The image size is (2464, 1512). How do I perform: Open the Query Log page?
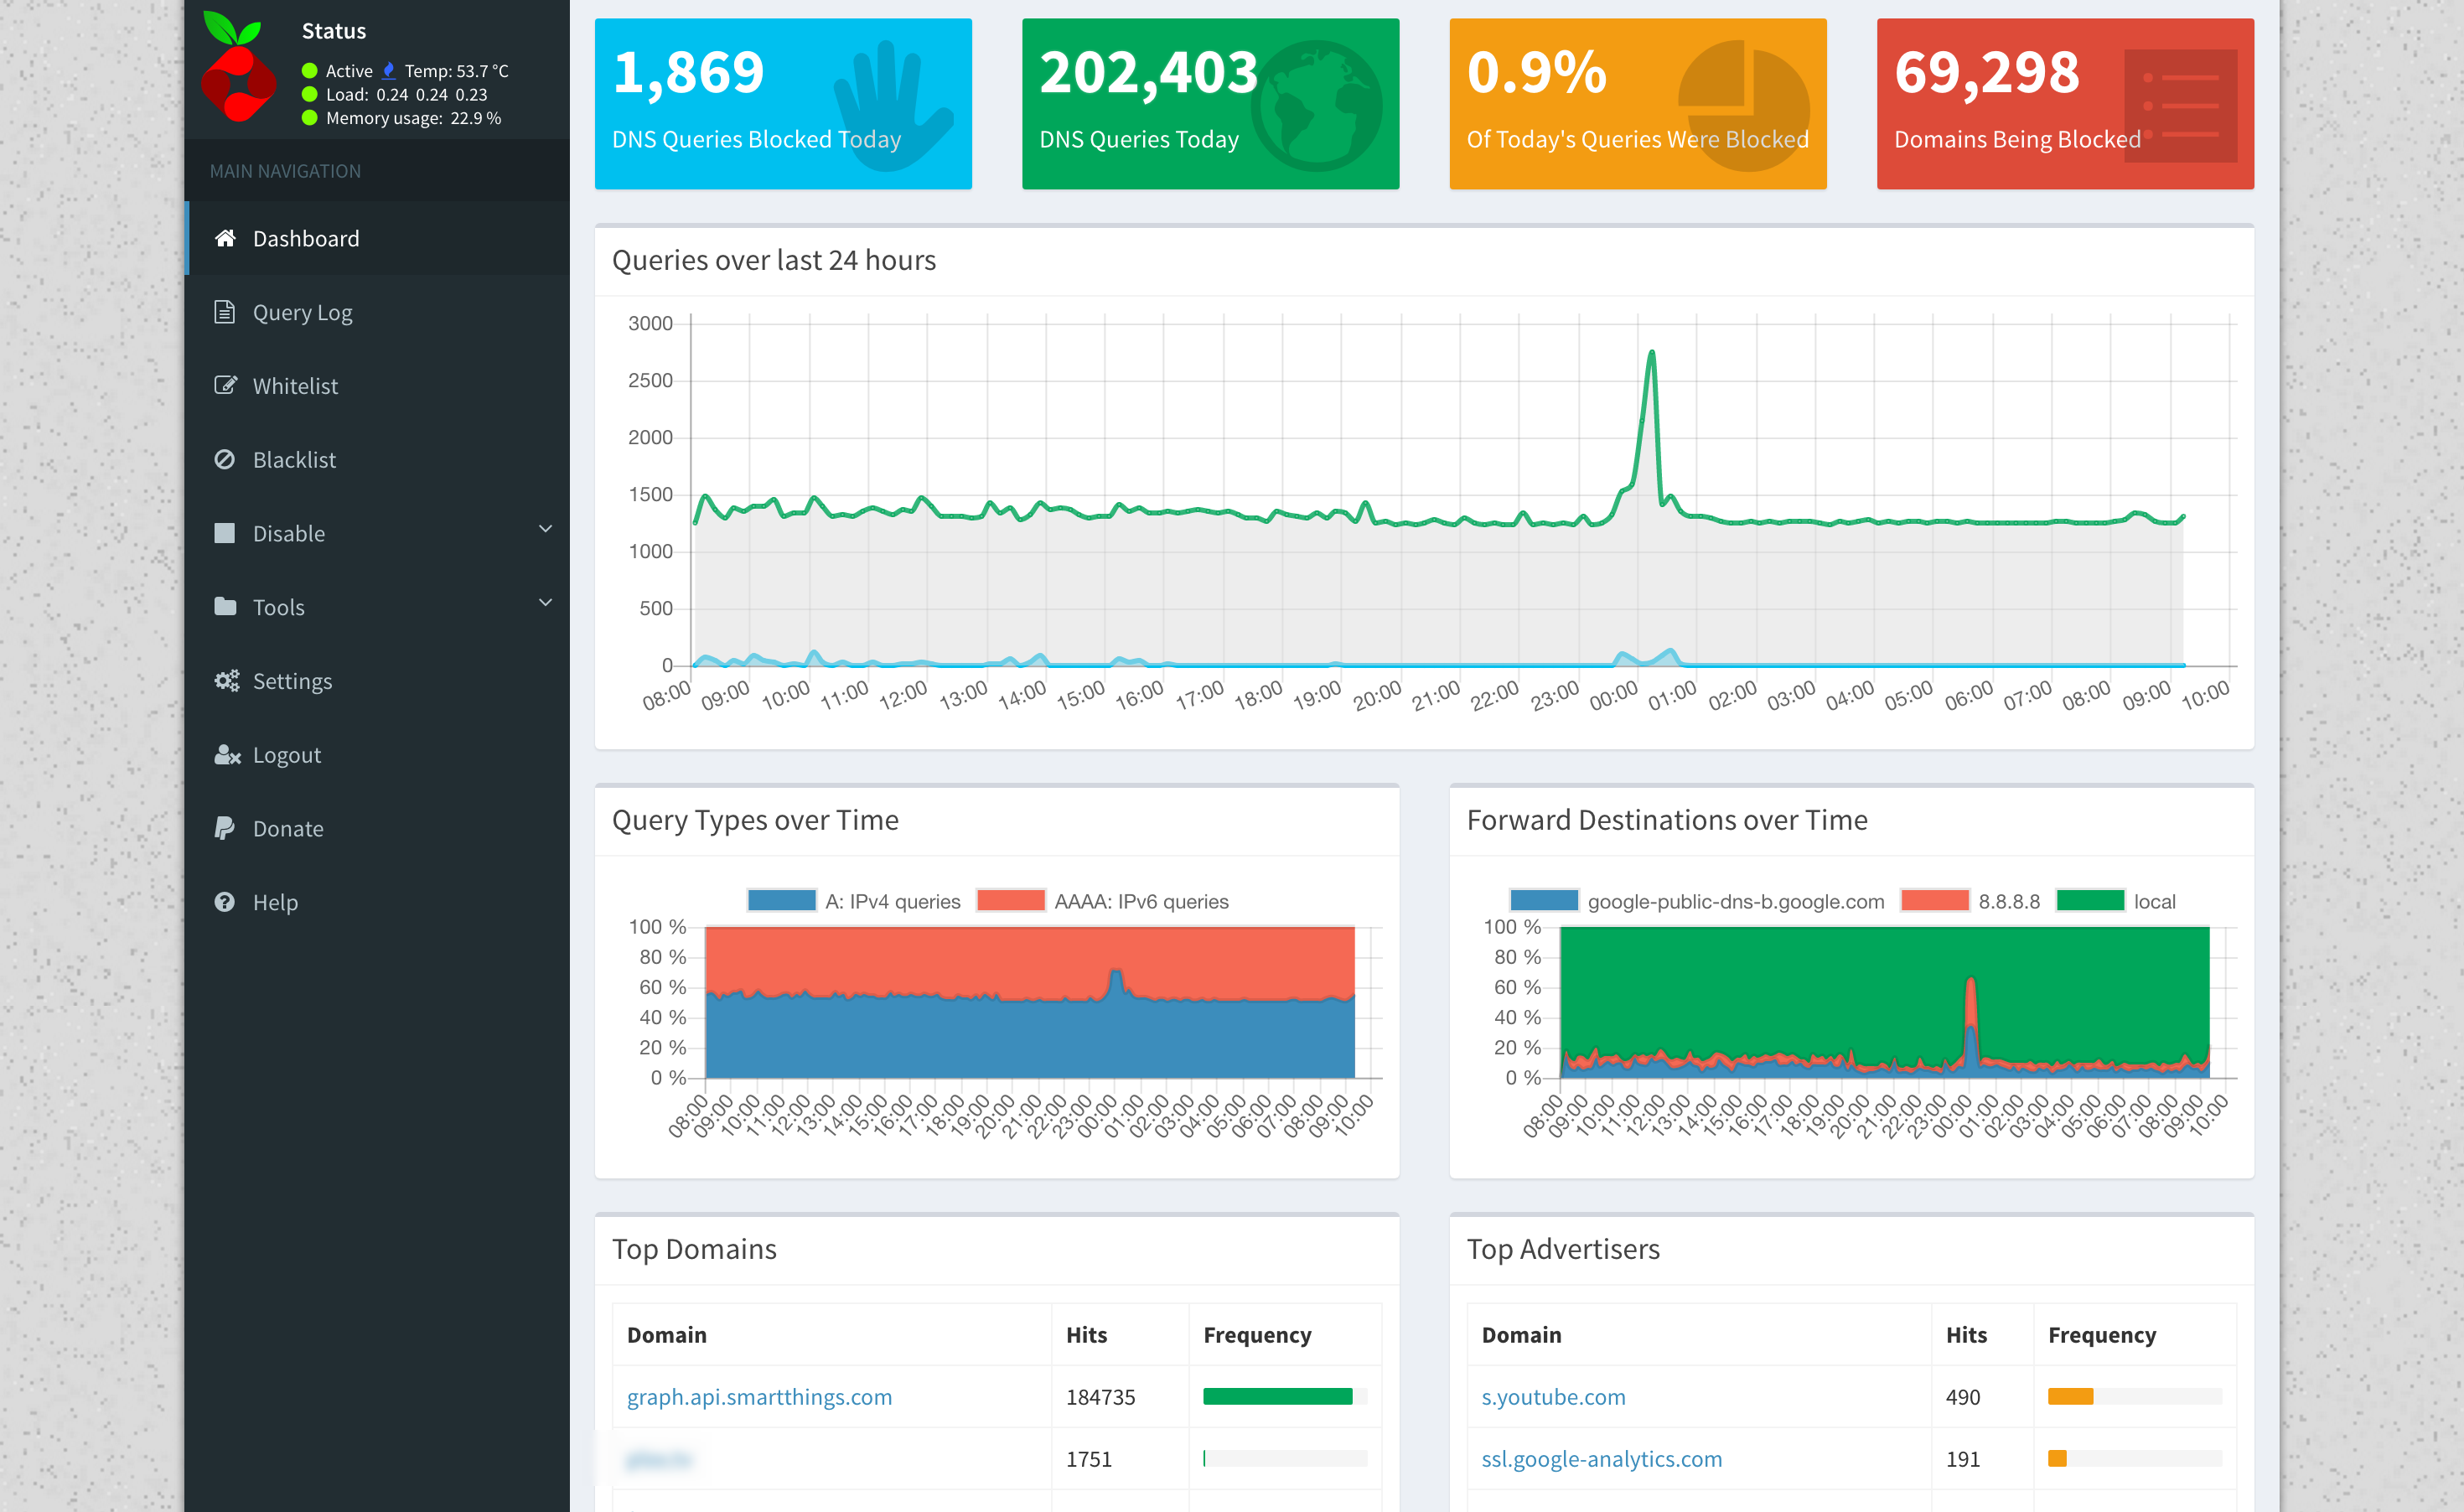(x=378, y=312)
